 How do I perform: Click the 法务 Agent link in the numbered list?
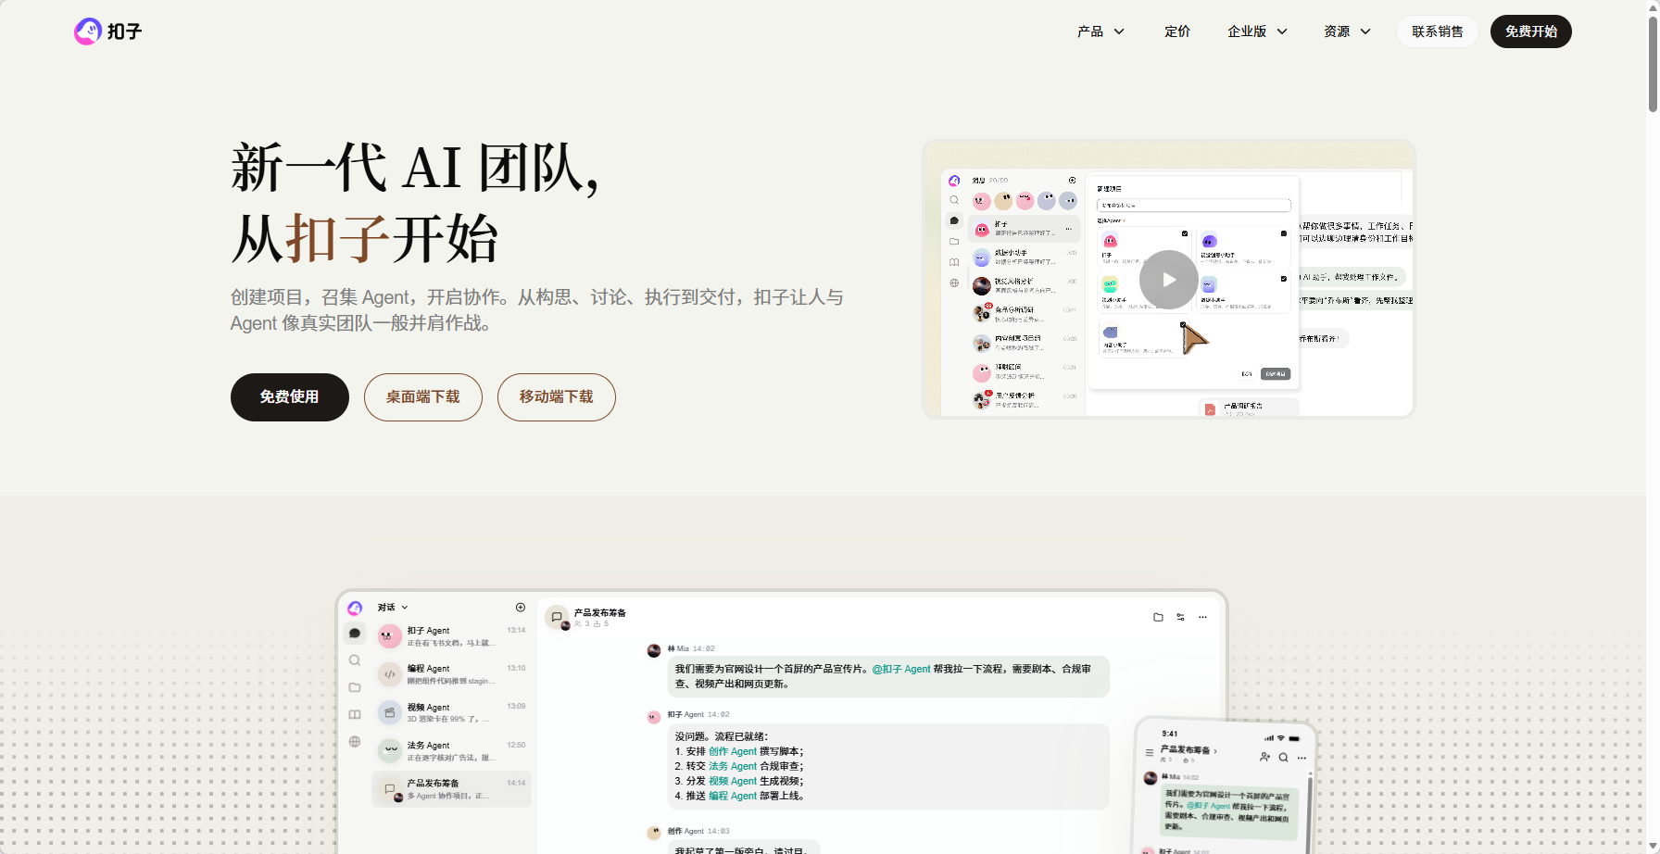[733, 767]
